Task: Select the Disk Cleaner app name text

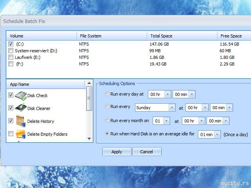Action: [39, 108]
